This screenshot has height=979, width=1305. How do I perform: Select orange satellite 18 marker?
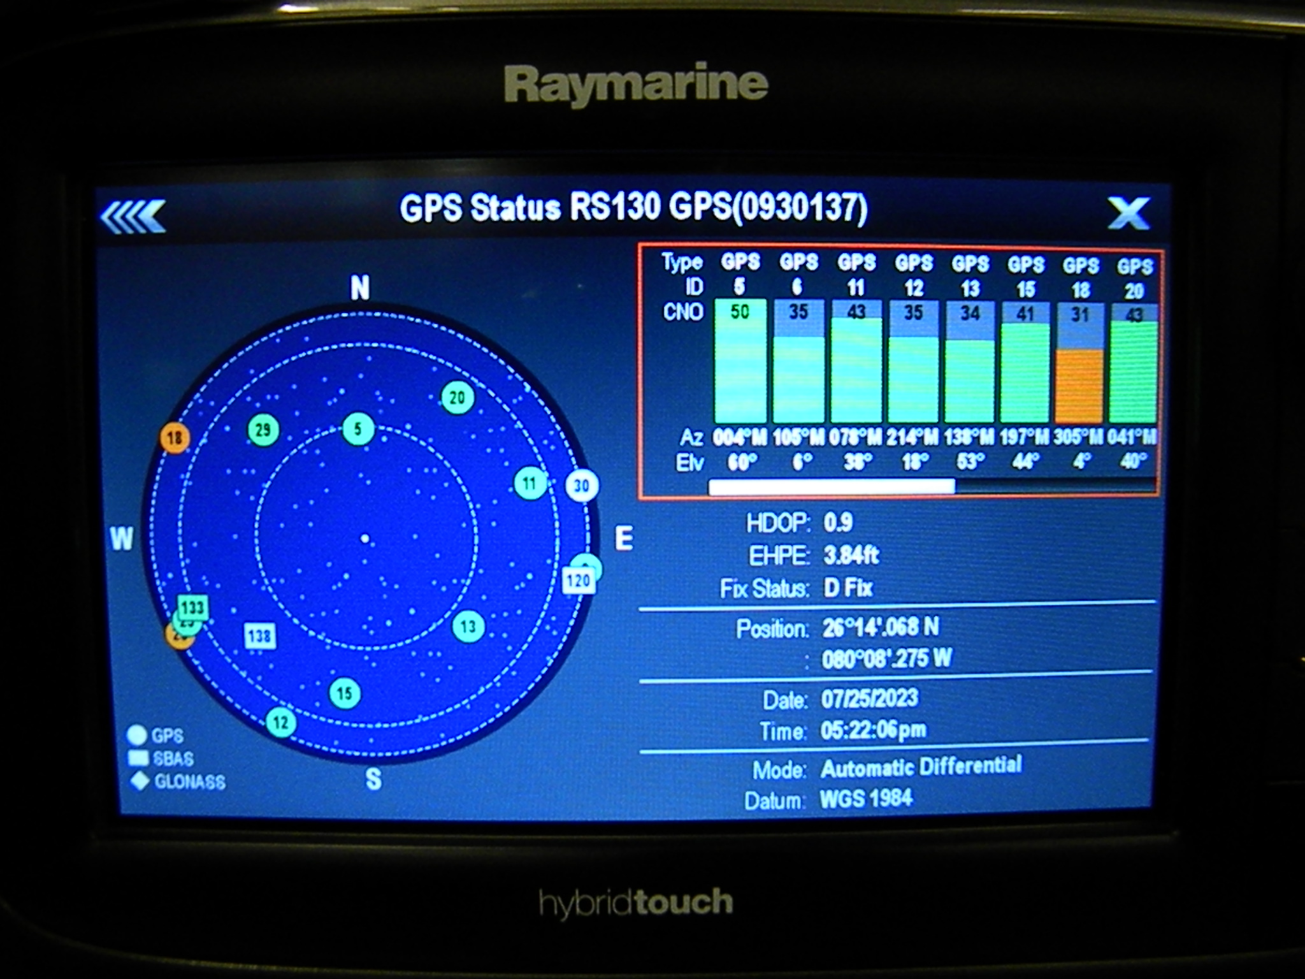(175, 438)
